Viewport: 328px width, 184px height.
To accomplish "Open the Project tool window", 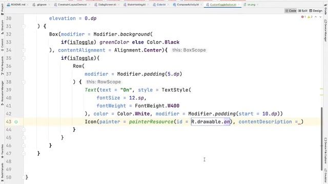I will tap(2, 9).
